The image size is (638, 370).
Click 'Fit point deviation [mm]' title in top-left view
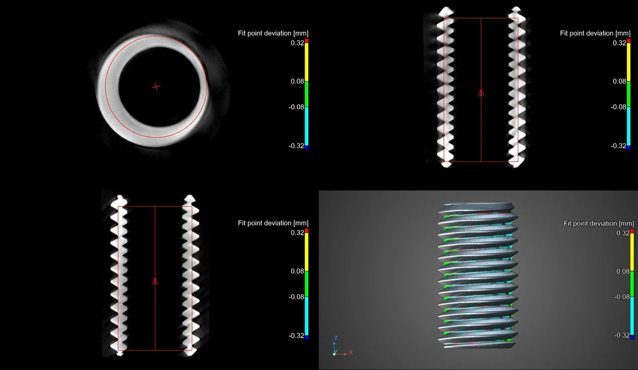(273, 33)
